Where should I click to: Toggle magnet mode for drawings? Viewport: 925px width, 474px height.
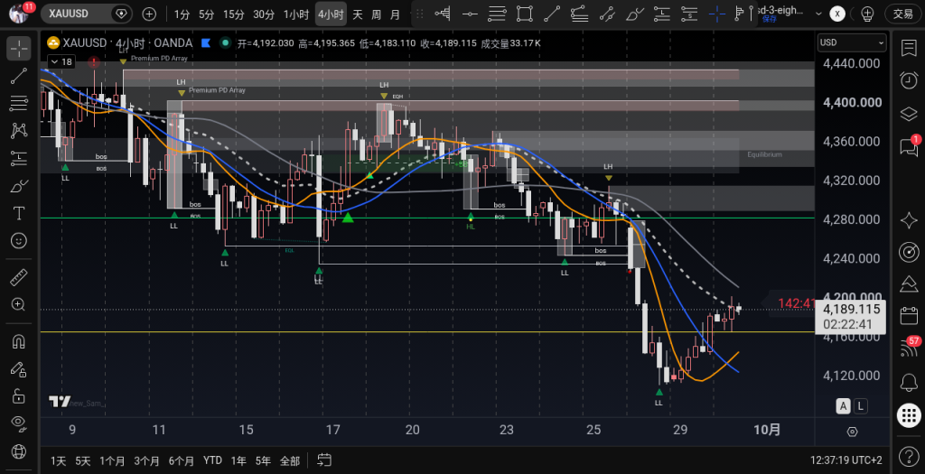click(x=19, y=341)
